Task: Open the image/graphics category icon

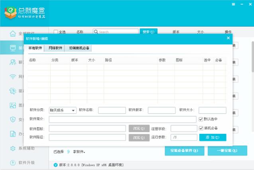Action: 12,106
